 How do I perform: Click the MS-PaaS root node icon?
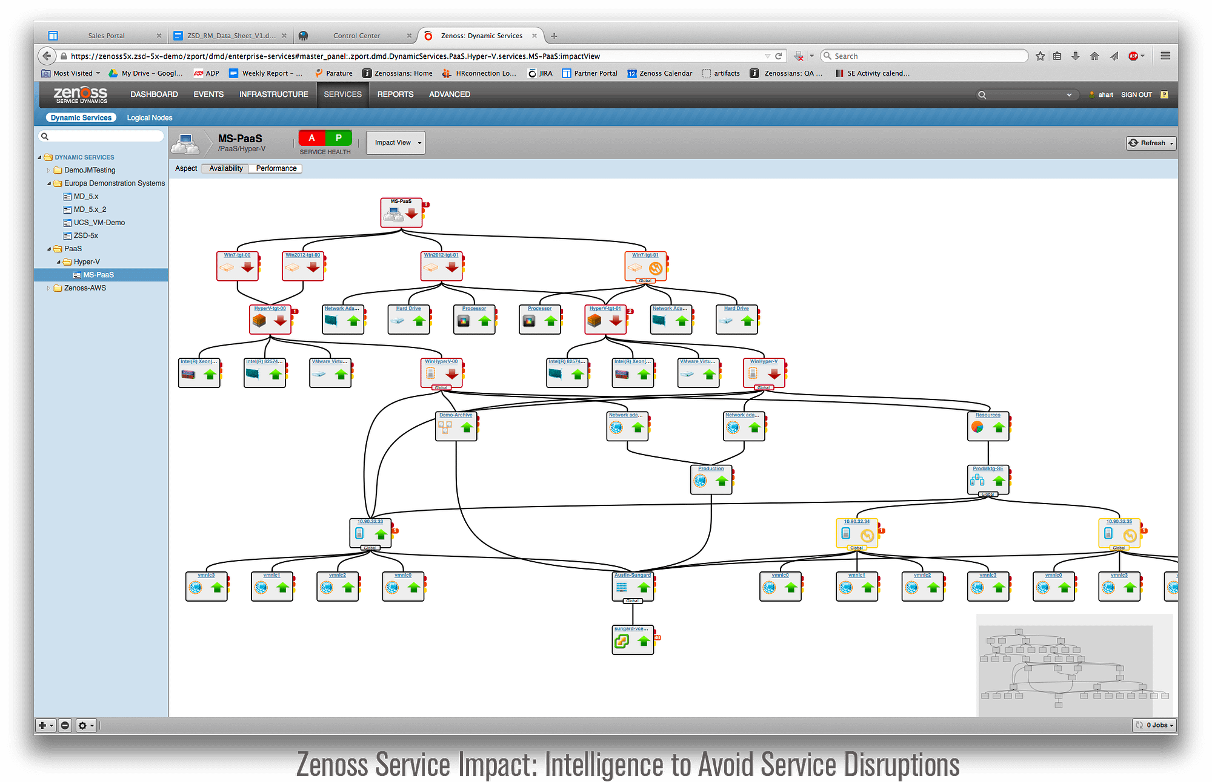pyautogui.click(x=401, y=212)
